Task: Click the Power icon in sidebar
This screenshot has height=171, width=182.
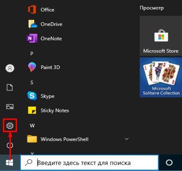Action: 10,145
